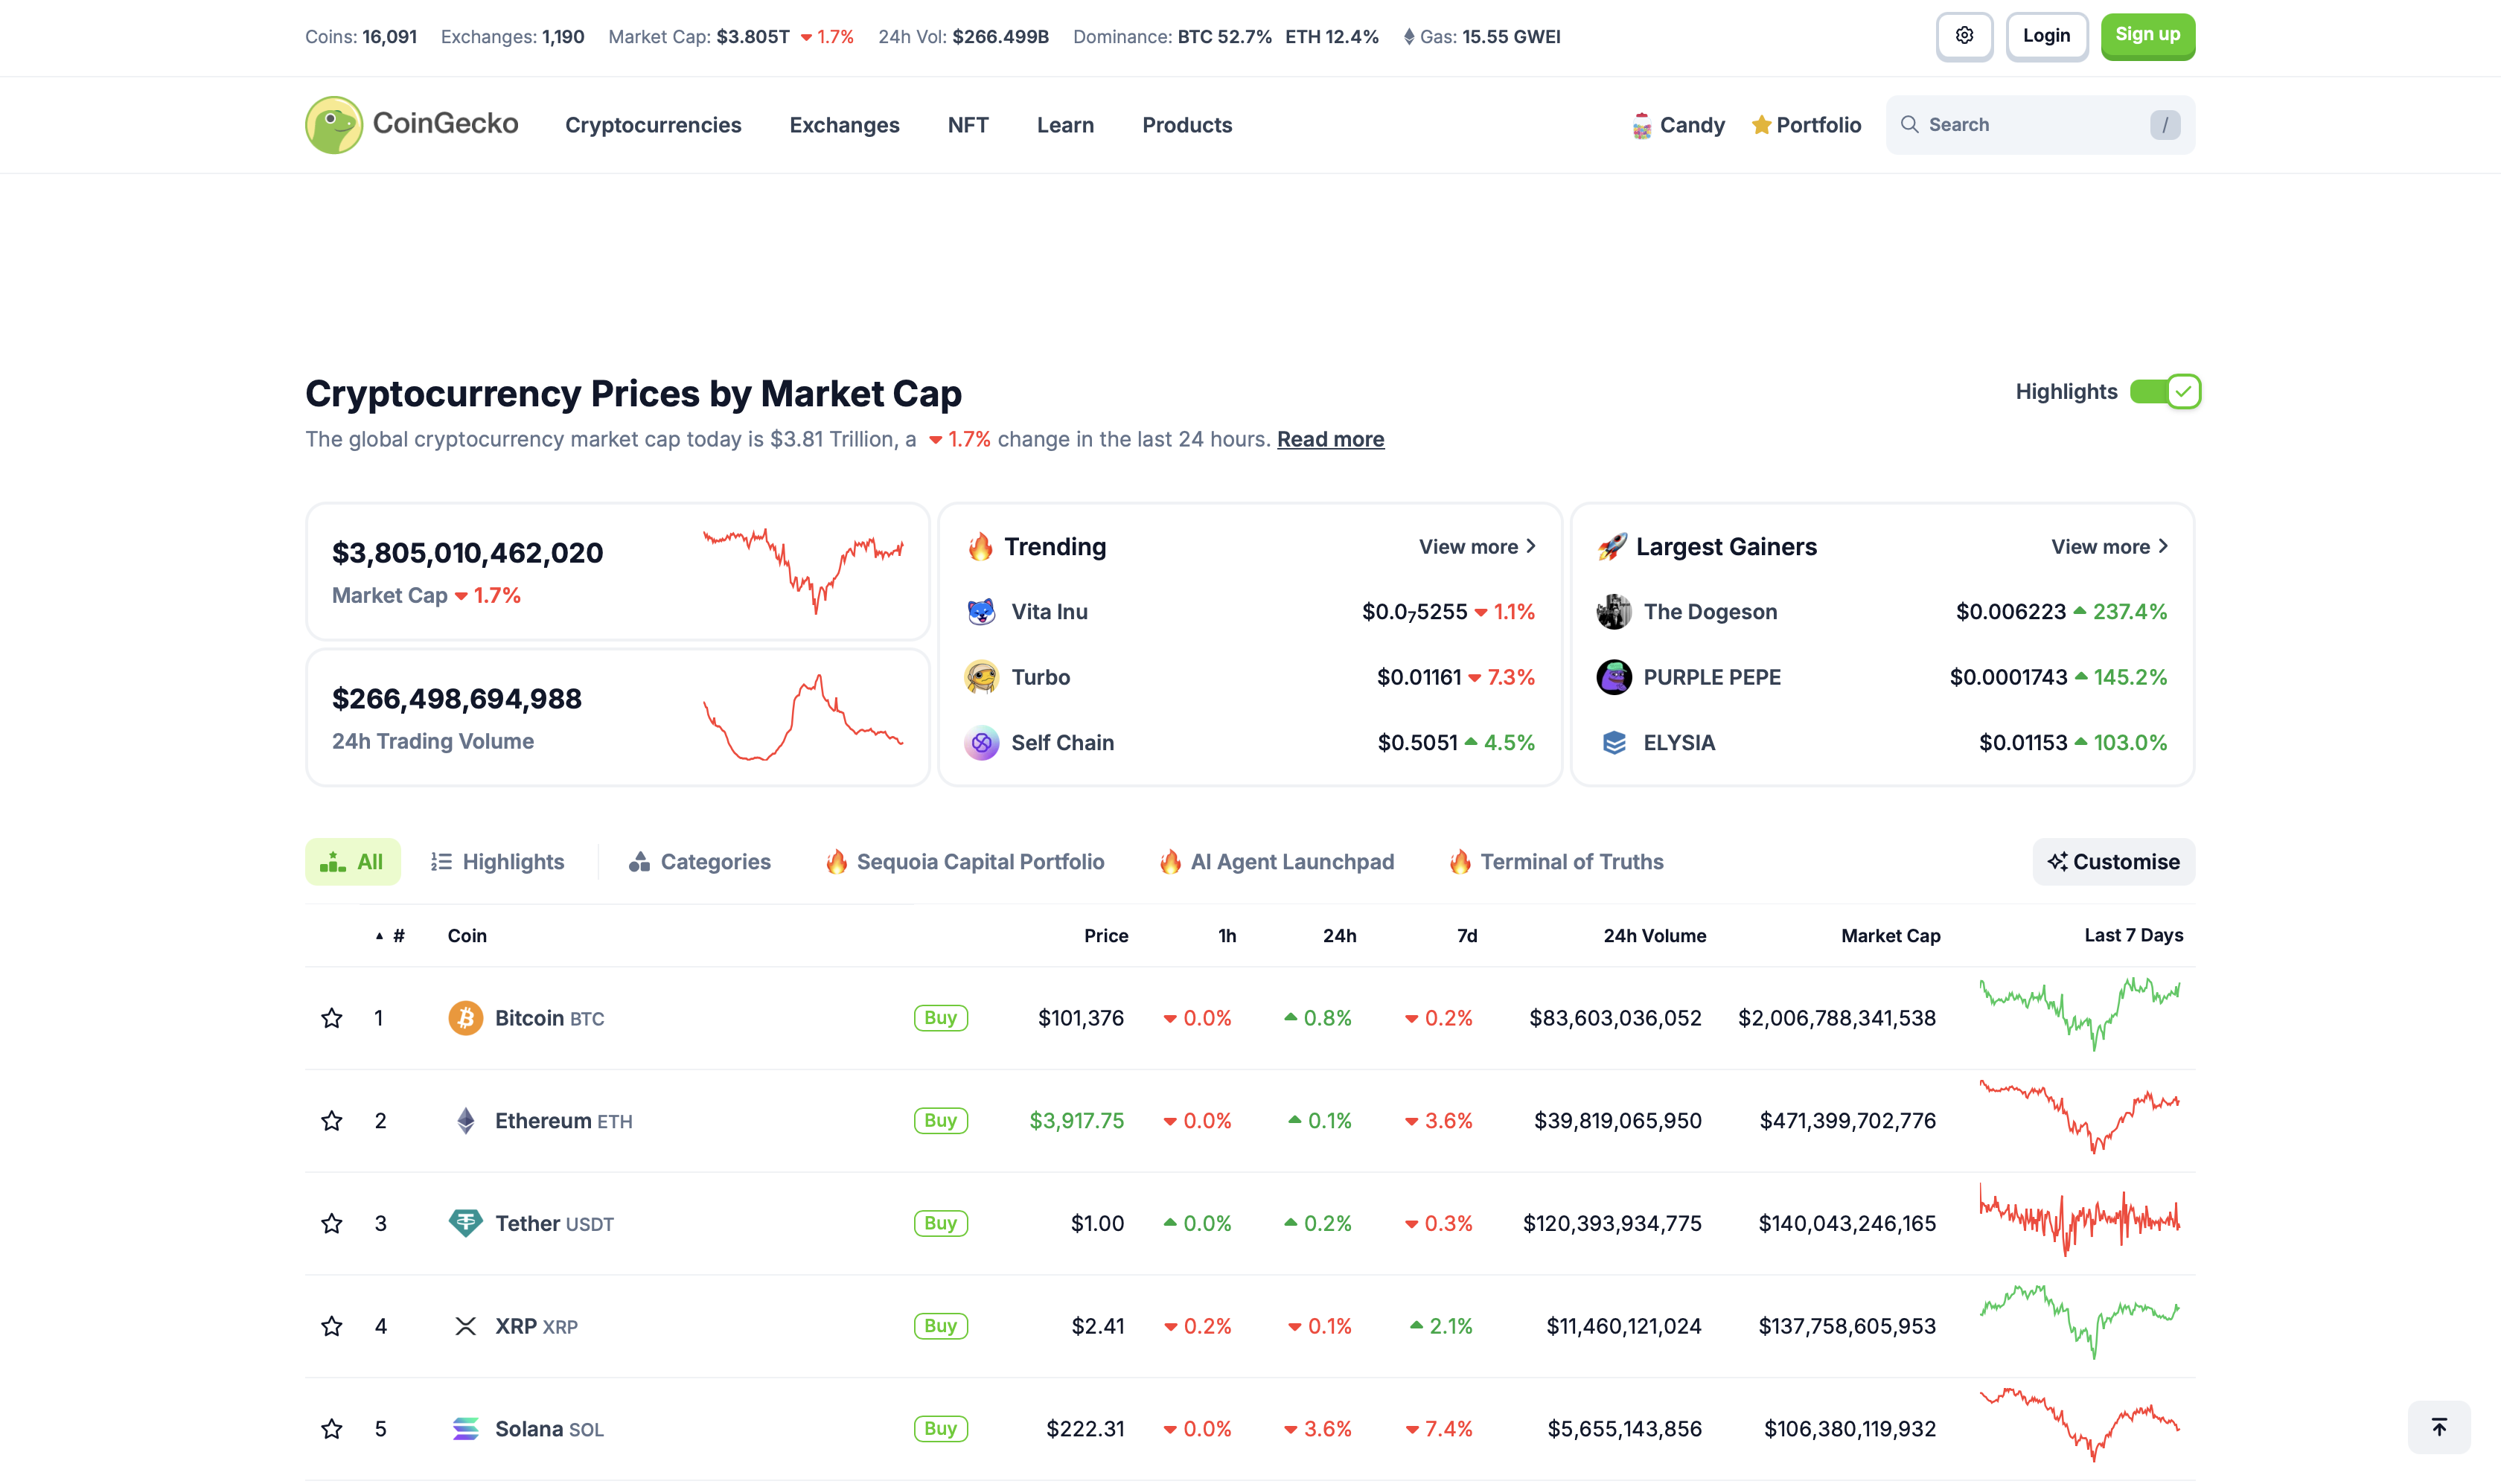Click the Portfolio star icon

pos(1761,125)
